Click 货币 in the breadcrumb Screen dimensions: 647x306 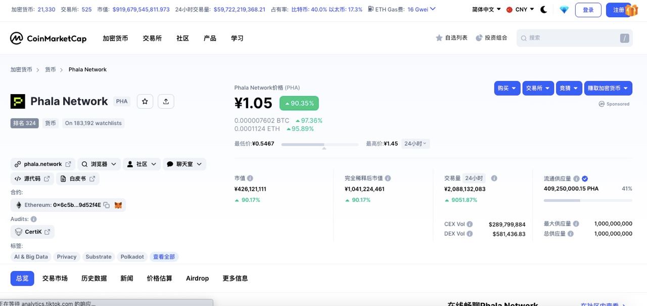[x=50, y=70]
